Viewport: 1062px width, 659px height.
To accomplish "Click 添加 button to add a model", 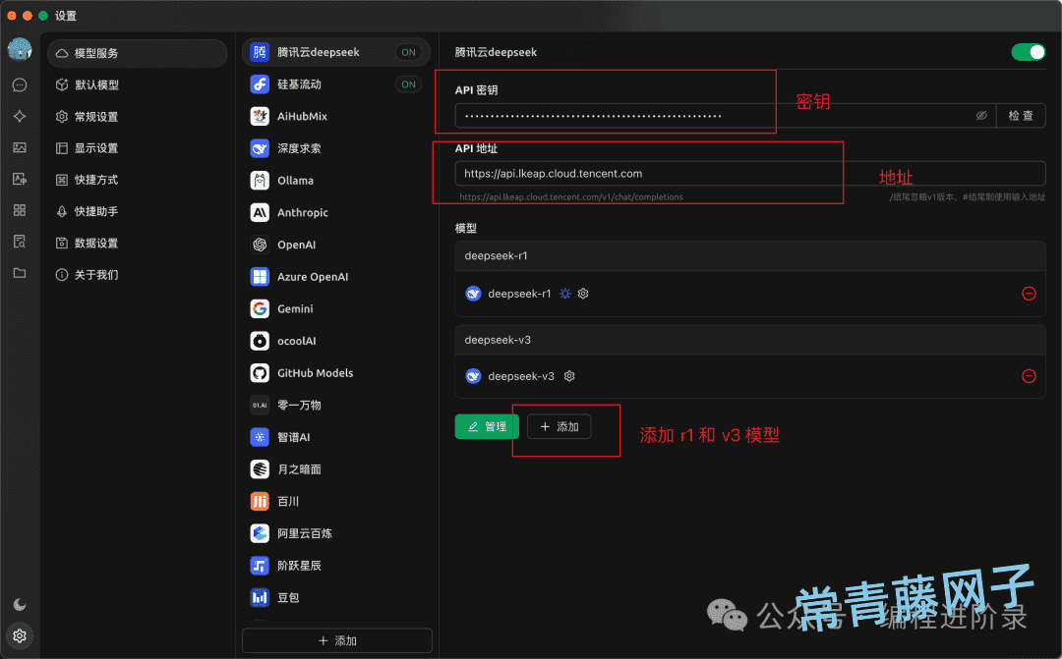I will coord(559,426).
